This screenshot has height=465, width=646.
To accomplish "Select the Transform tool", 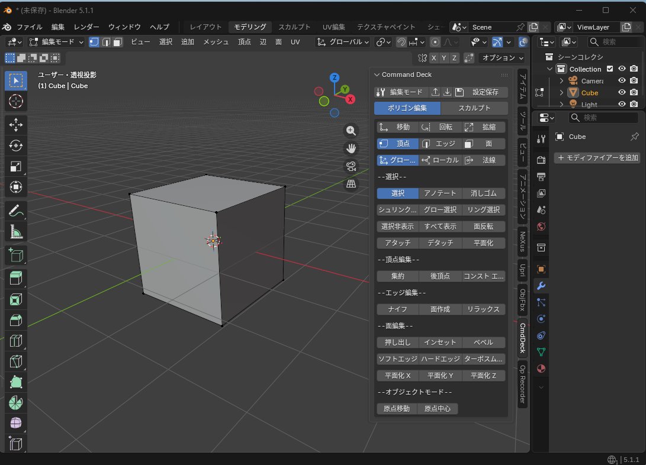I will click(x=15, y=187).
